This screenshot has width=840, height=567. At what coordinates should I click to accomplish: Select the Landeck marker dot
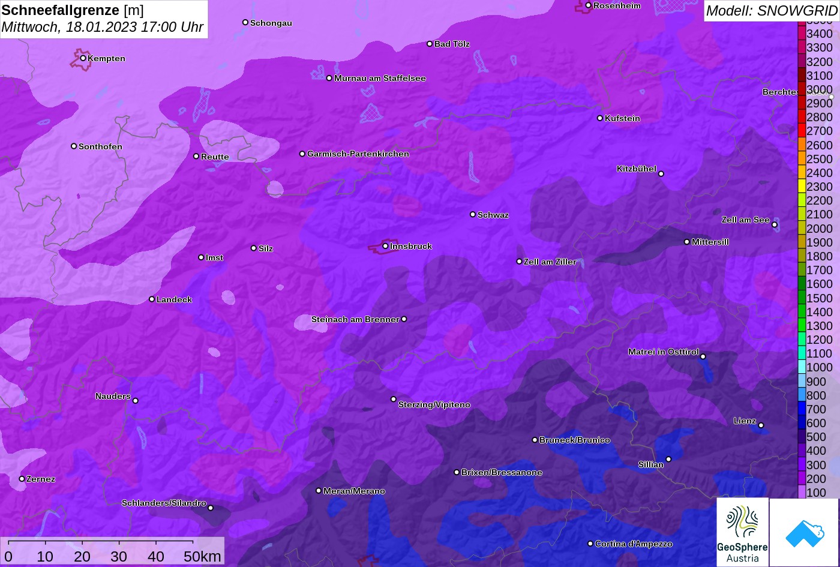point(152,299)
